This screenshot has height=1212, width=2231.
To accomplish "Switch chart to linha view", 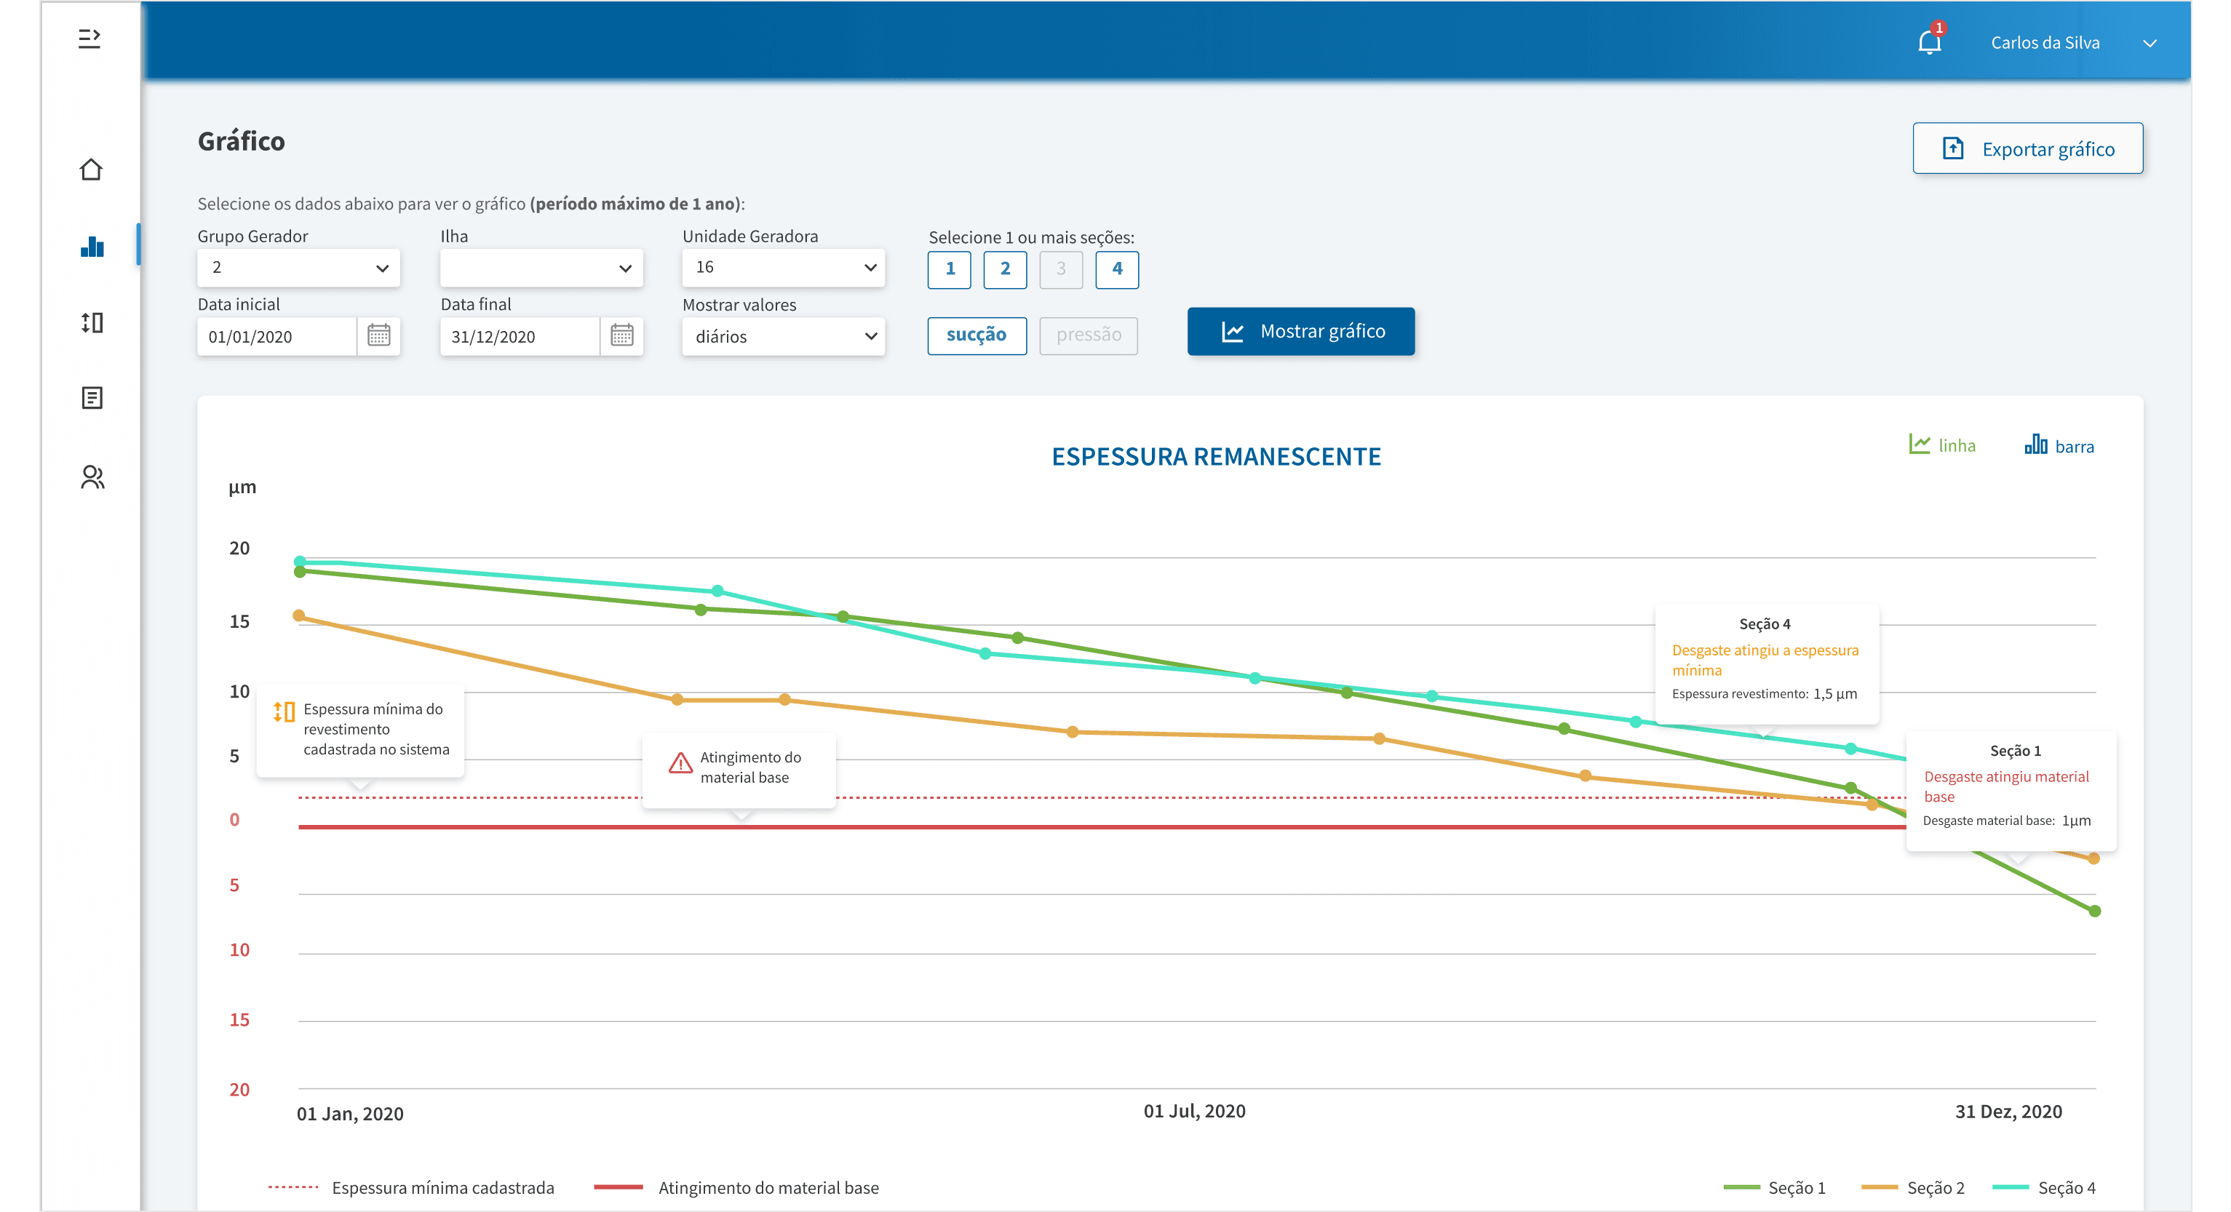I will (1941, 445).
